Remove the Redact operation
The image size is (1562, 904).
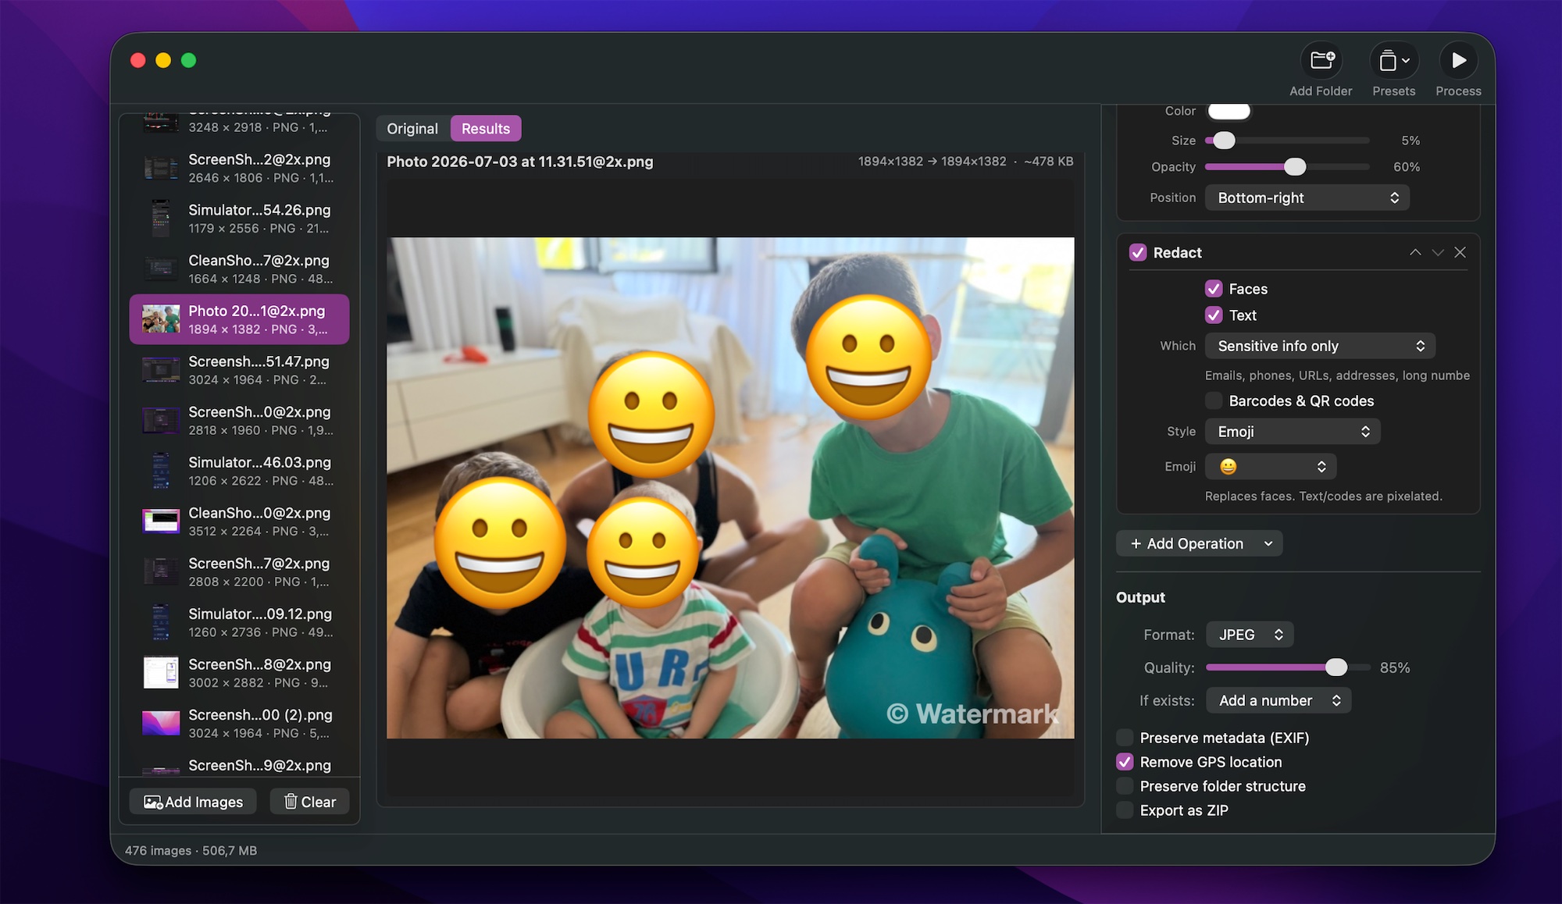1460,252
